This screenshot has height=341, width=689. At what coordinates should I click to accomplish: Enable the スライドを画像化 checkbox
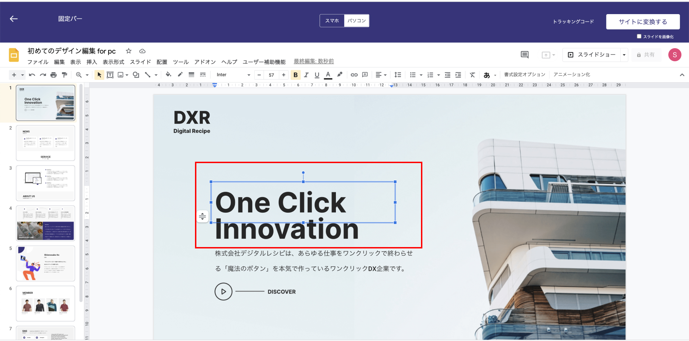point(639,36)
